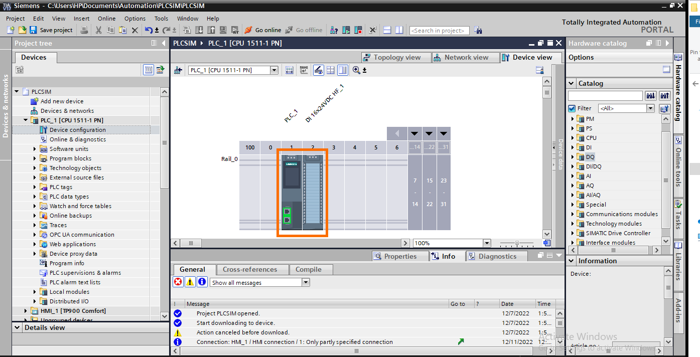Image resolution: width=700 pixels, height=357 pixels.
Task: Open the Show all messages dropdown
Action: click(x=306, y=282)
